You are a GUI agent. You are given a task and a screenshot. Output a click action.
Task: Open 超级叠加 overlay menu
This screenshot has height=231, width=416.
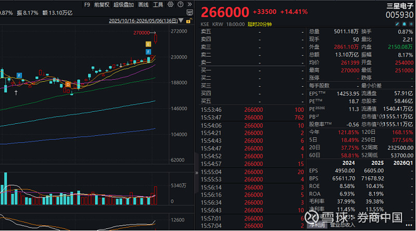[x=124, y=5]
